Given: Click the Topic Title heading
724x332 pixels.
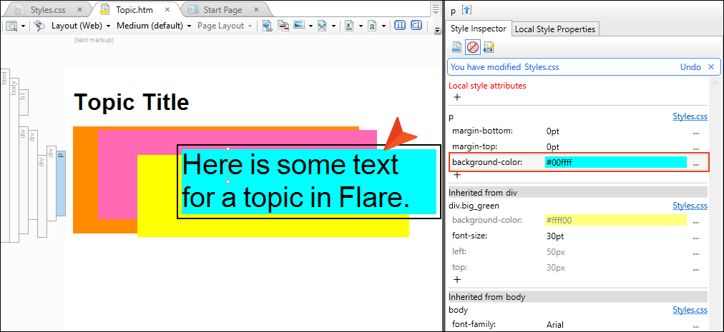Looking at the screenshot, I should pyautogui.click(x=131, y=102).
